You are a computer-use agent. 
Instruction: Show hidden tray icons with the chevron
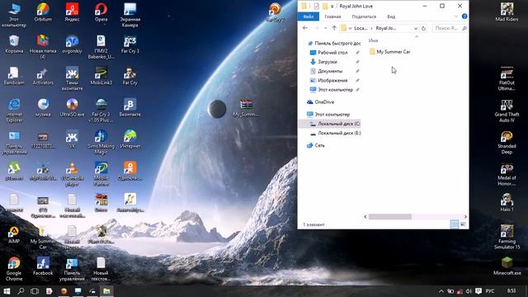tap(441, 291)
